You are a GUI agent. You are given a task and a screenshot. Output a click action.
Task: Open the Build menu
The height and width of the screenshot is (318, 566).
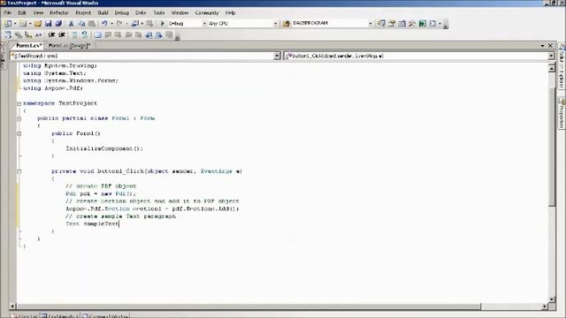pyautogui.click(x=103, y=12)
